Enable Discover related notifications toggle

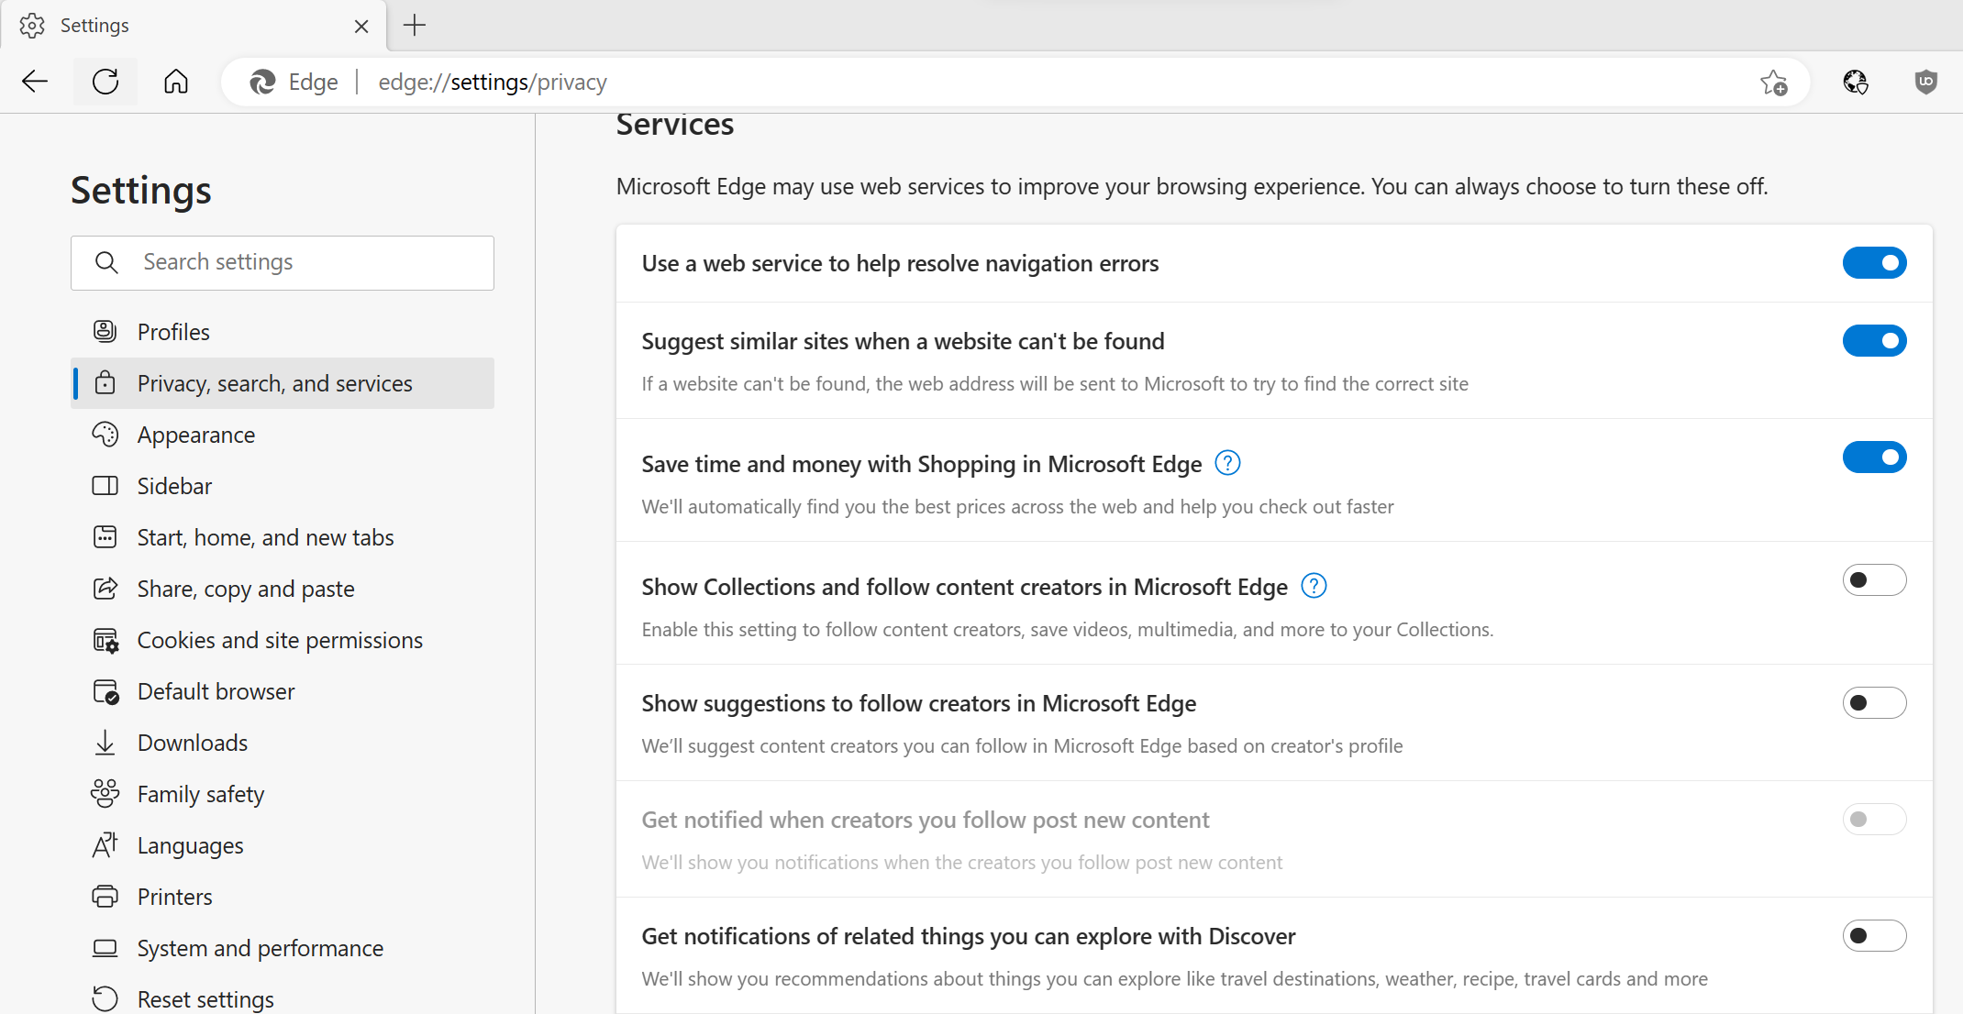pos(1874,936)
